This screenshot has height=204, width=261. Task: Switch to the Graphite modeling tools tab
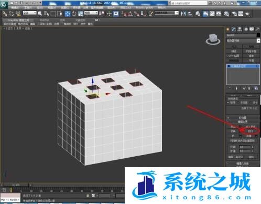coord(18,21)
